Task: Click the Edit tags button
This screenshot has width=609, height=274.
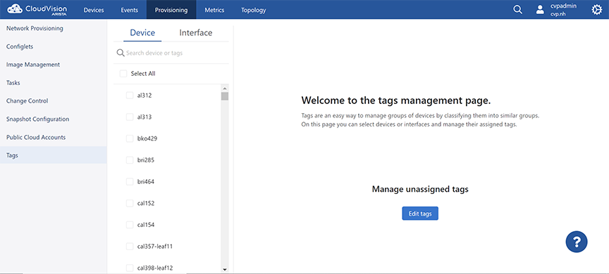Action: [420, 214]
